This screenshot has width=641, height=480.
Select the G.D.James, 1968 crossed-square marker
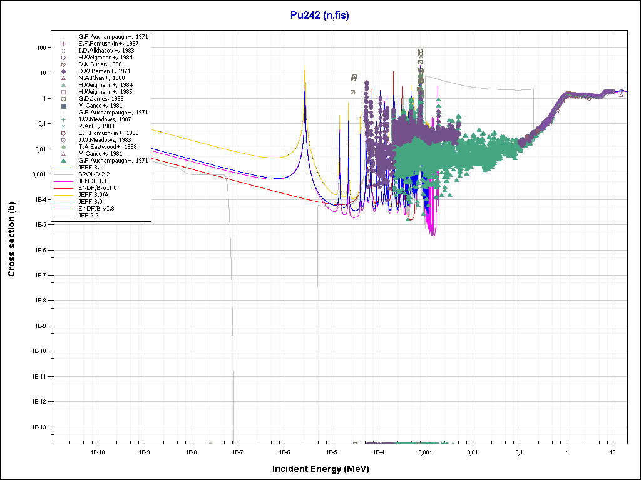63,99
